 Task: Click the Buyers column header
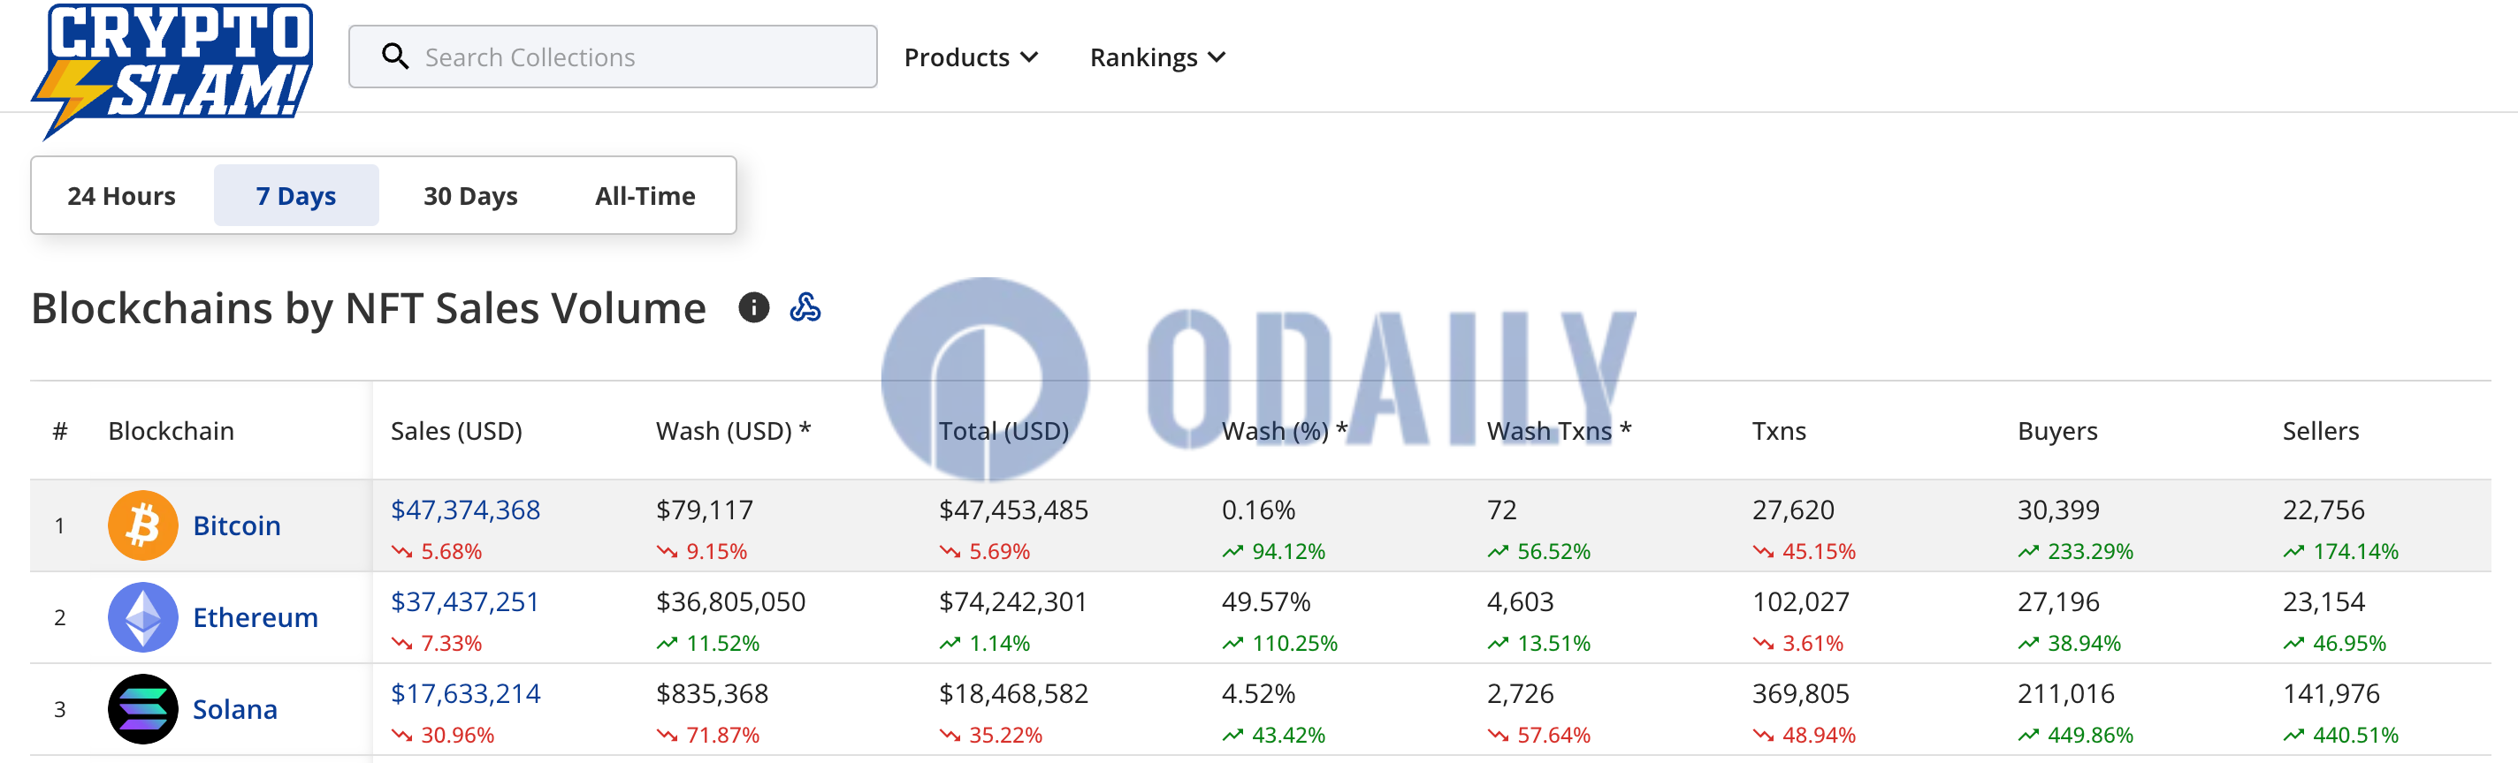tap(2057, 431)
